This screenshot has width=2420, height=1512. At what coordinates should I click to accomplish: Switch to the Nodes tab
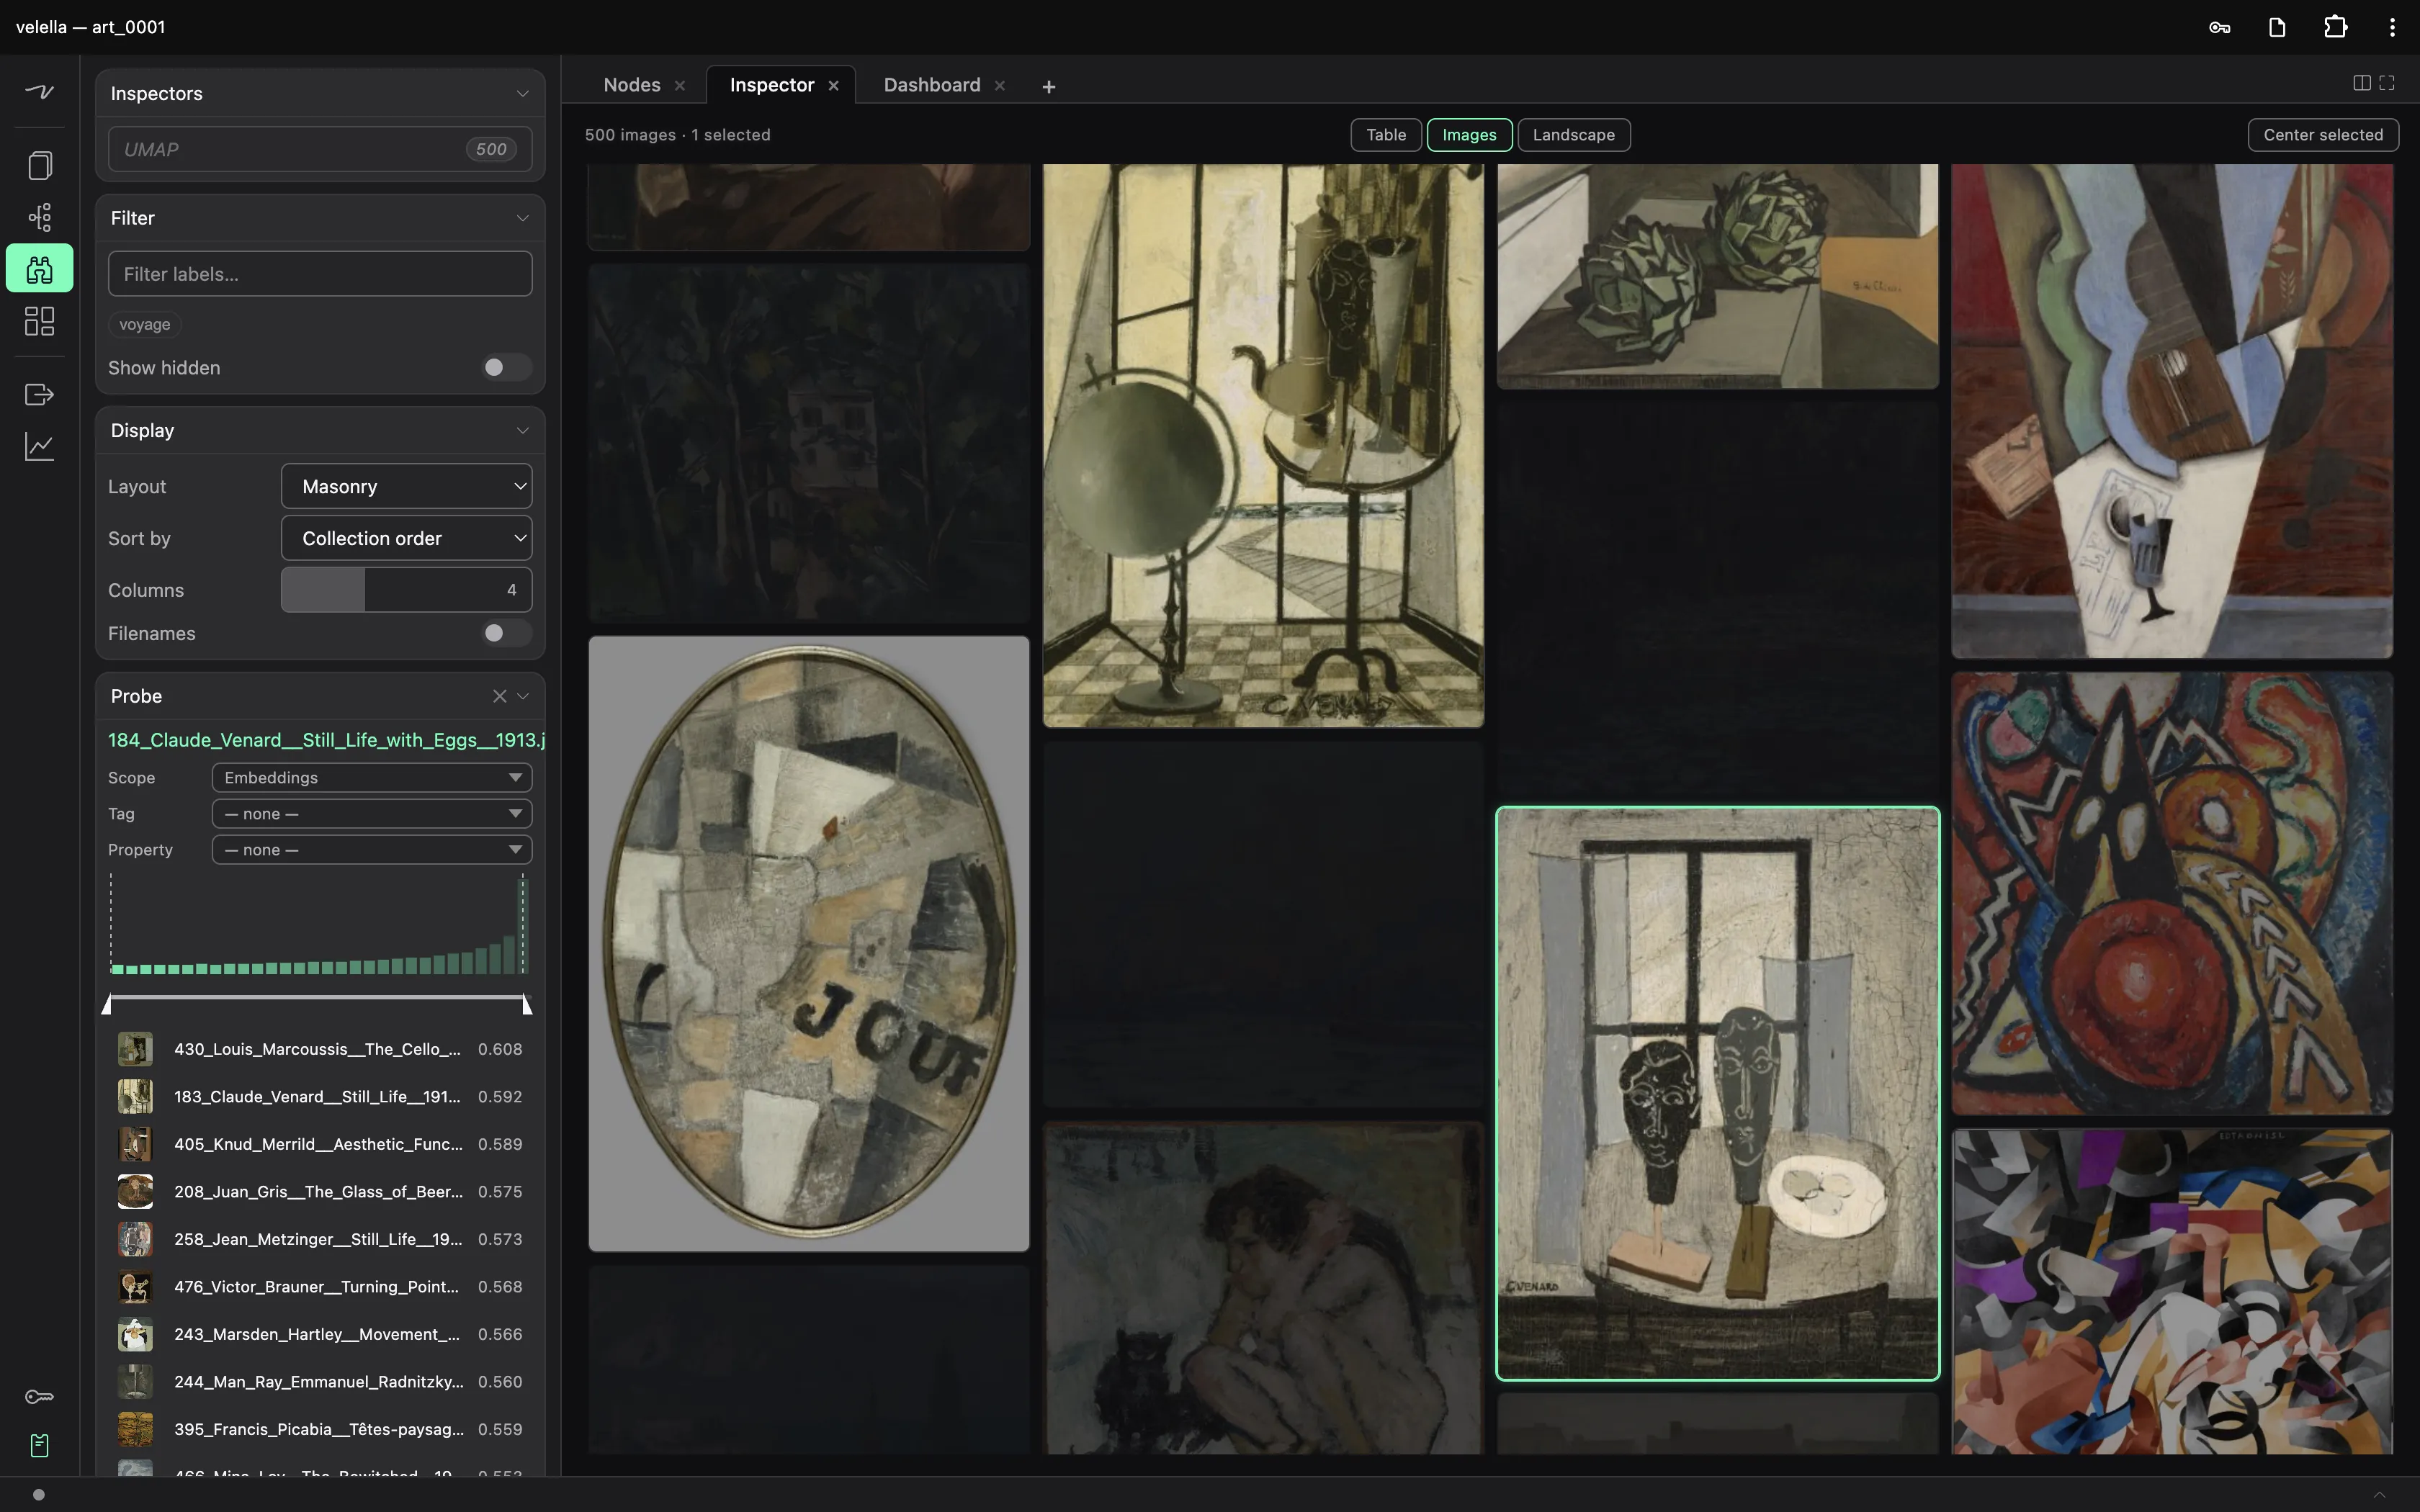(x=631, y=85)
